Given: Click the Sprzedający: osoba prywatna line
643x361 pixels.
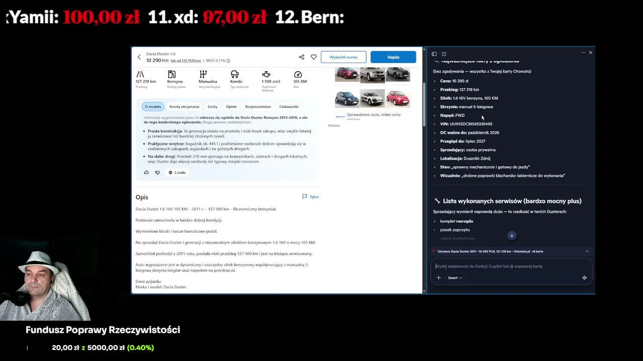Looking at the screenshot, I should pyautogui.click(x=468, y=150).
